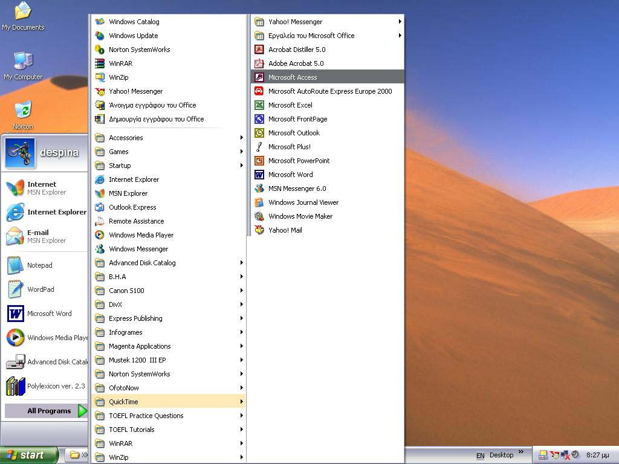
Task: Click the My Documents desktop icon
Action: click(23, 16)
